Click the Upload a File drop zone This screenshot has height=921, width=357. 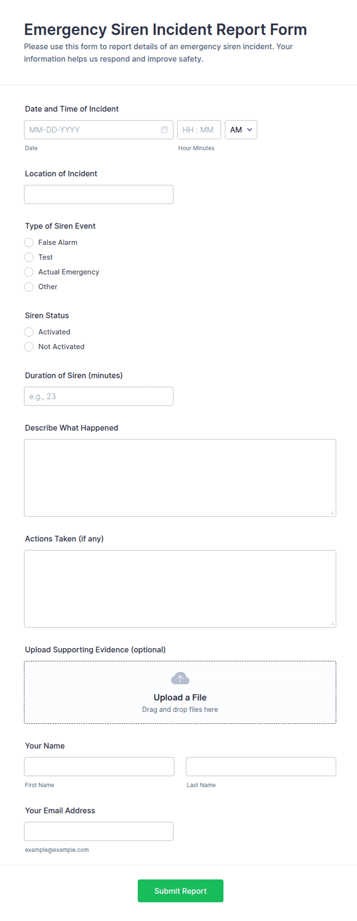pos(180,692)
